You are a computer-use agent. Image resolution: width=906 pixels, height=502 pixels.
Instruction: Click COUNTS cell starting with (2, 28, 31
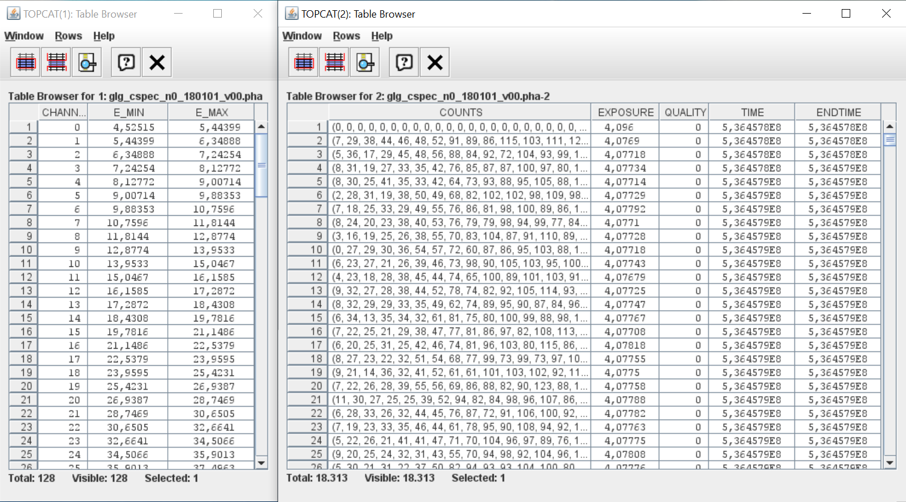(x=460, y=195)
